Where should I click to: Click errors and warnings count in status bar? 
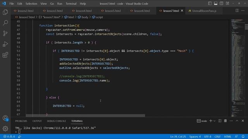(x=9, y=136)
